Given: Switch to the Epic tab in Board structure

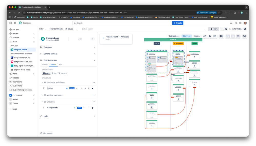Looking at the screenshot, I should click(60, 64).
